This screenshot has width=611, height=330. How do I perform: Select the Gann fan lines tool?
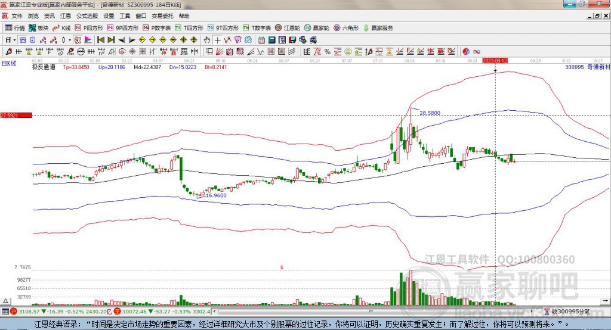(220, 51)
